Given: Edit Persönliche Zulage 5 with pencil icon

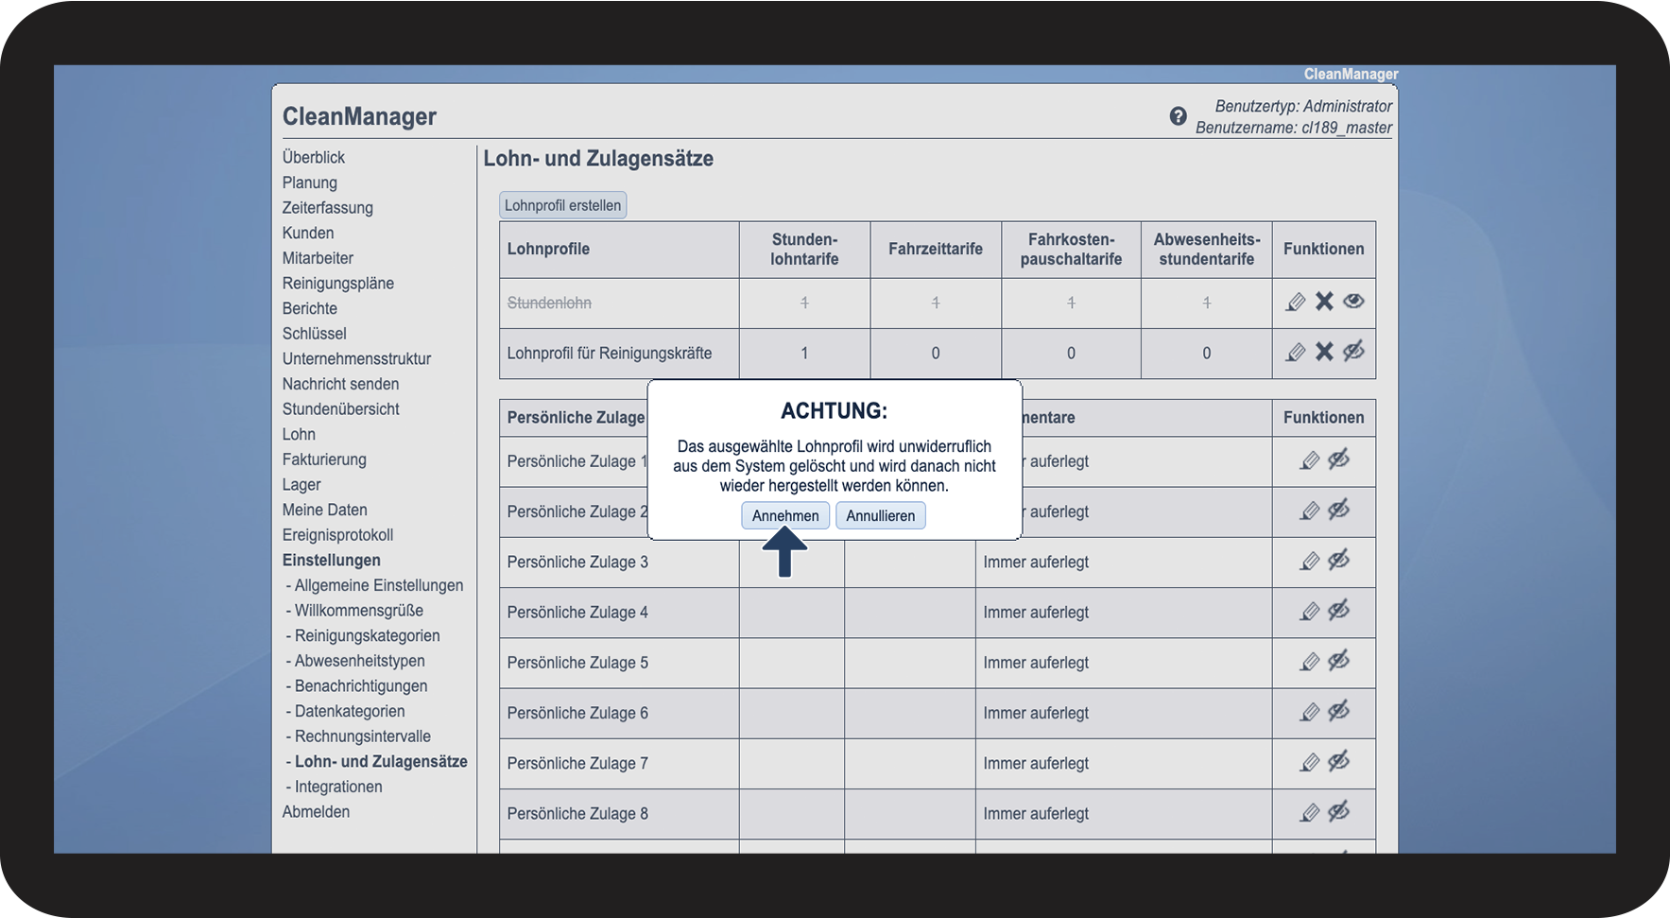Looking at the screenshot, I should coord(1309,662).
